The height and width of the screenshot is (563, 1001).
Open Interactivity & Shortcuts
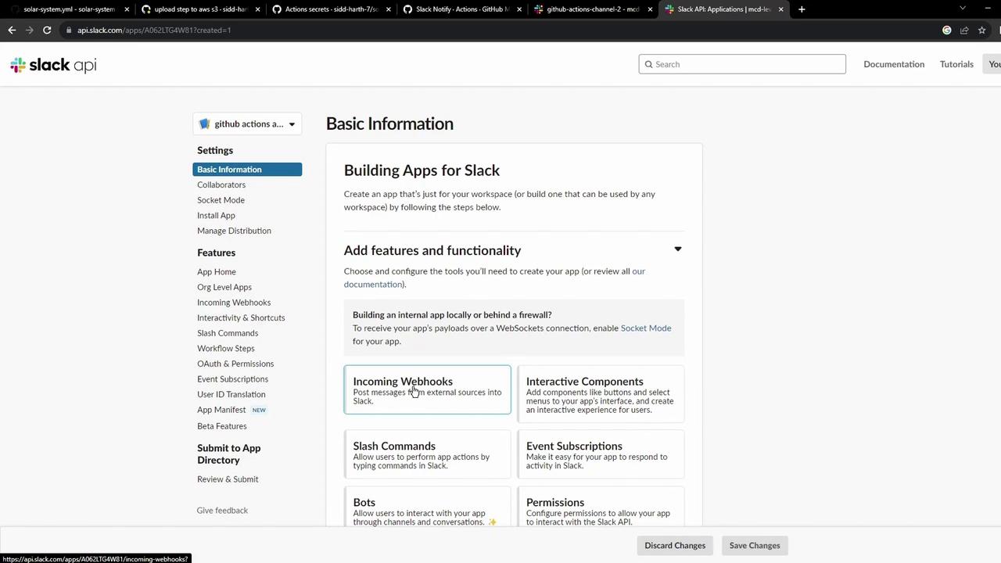click(x=241, y=317)
